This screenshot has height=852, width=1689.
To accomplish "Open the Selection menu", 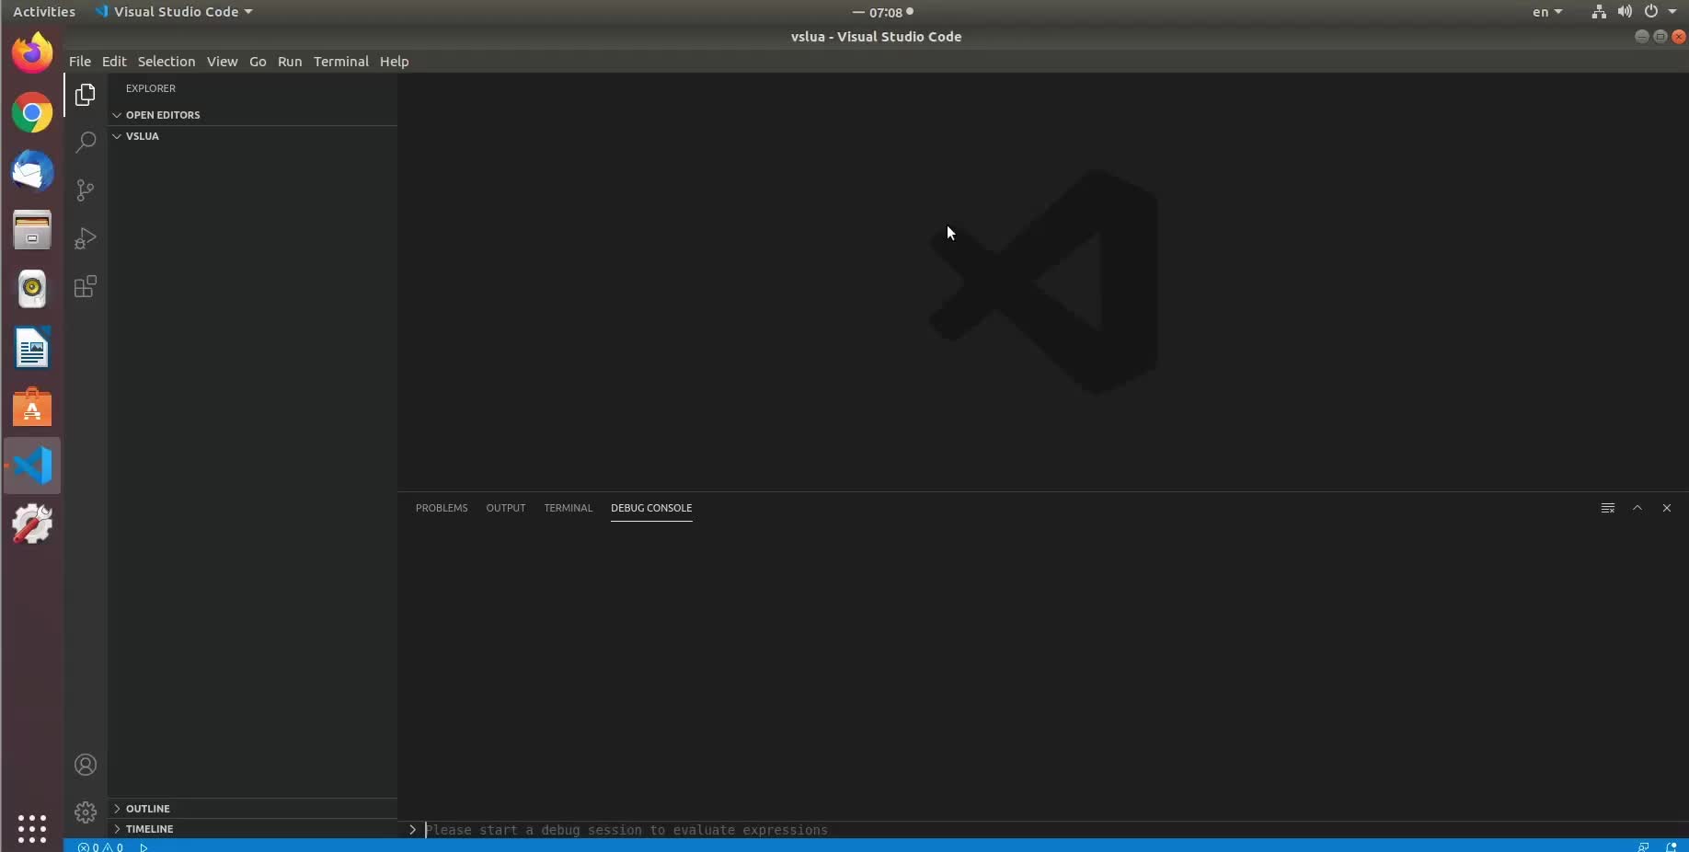I will click(167, 62).
